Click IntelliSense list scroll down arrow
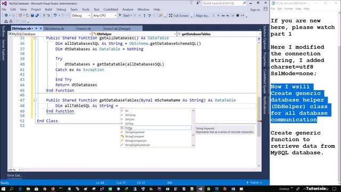The width and height of the screenshot is (341, 192). point(193,145)
